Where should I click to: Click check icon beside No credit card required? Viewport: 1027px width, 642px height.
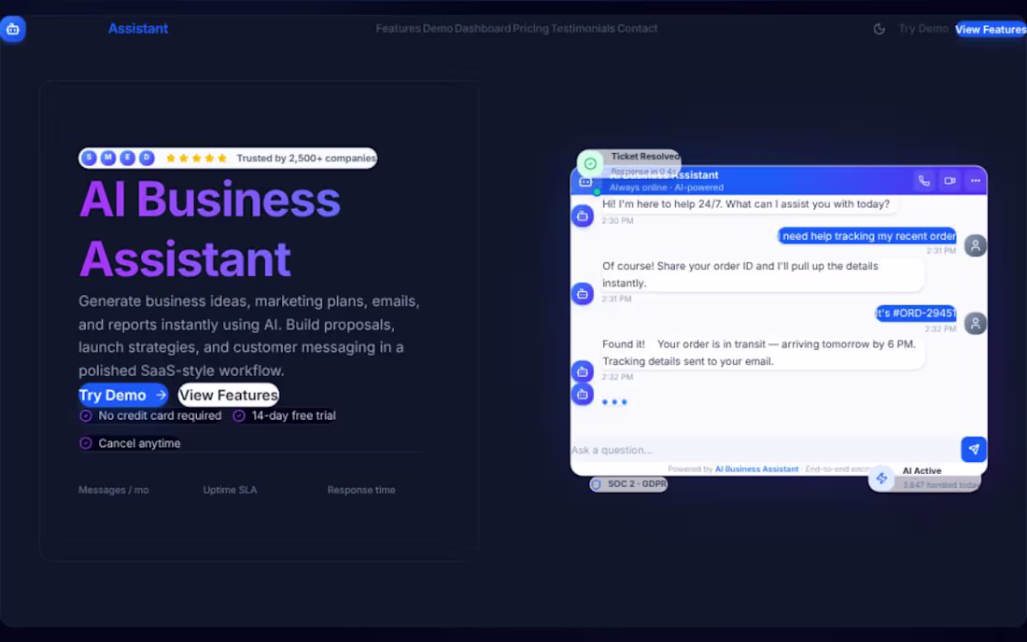[x=86, y=415]
